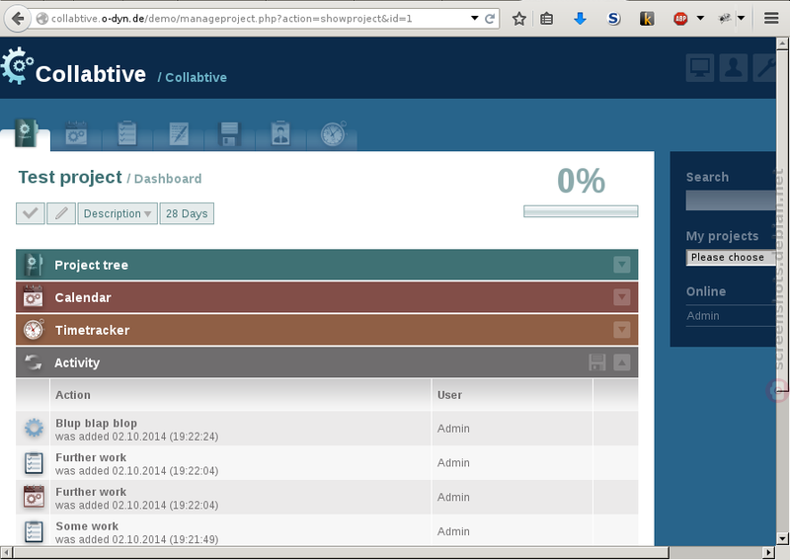Click the 28 Days button
This screenshot has width=790, height=560.
coord(187,213)
